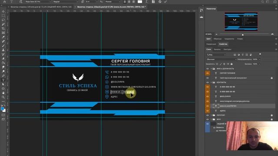Select the History Brush tool
Viewport: 278px width, 156px height.
pyautogui.click(x=3, y=54)
